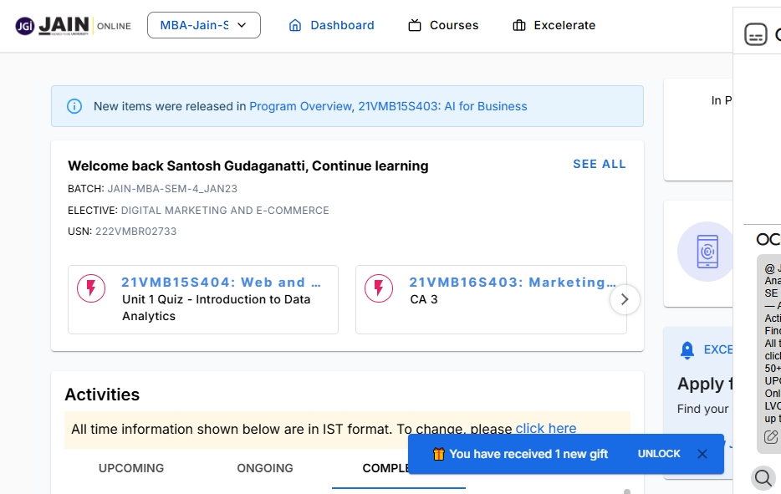This screenshot has height=494, width=781.
Task: Open 21VMB15S404: Web and … course link
Action: pyautogui.click(x=221, y=283)
